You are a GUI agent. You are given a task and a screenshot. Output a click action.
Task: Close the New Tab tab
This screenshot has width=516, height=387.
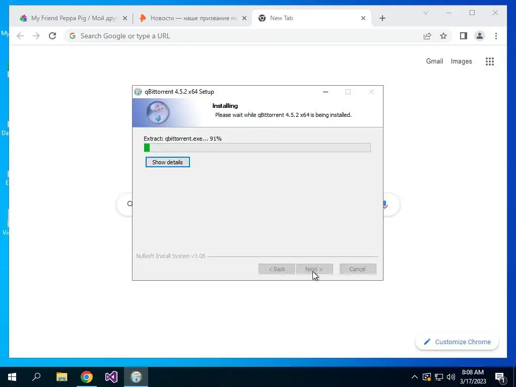(363, 19)
